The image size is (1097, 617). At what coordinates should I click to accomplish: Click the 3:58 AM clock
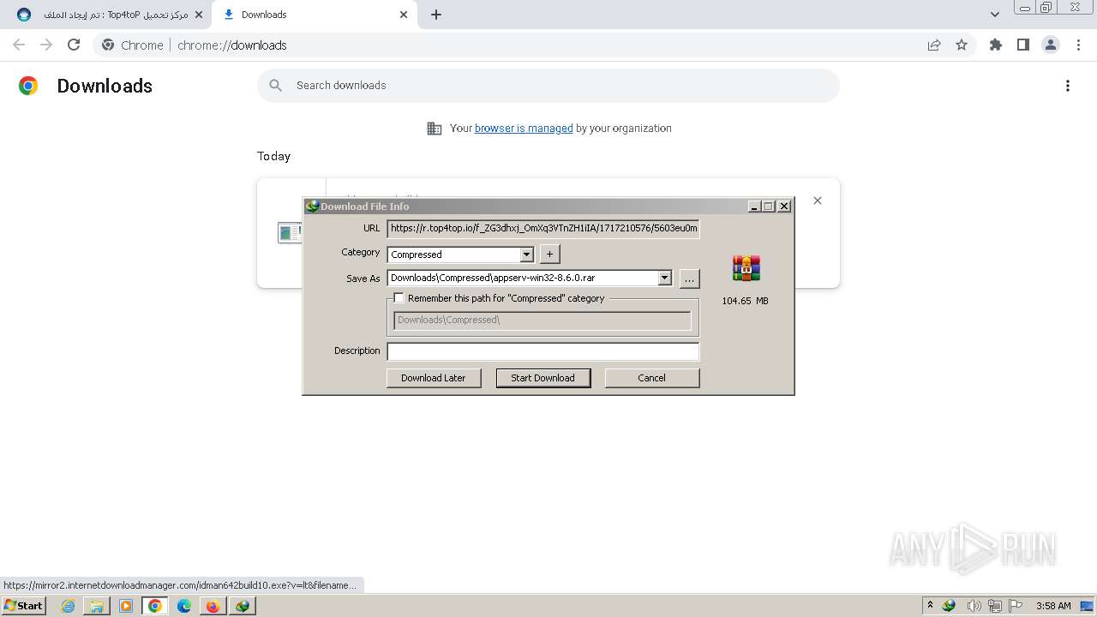[x=1053, y=606]
